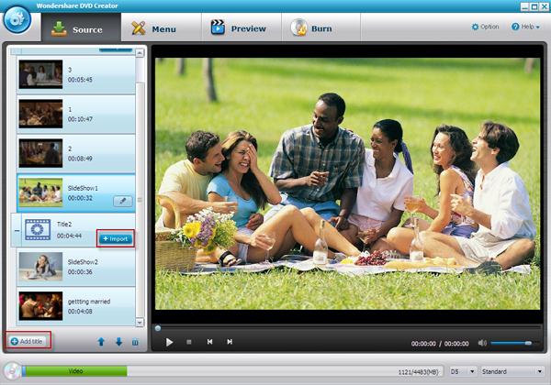Click the green Video capacity bar
Screen dimensions: 551x385
tap(75, 371)
